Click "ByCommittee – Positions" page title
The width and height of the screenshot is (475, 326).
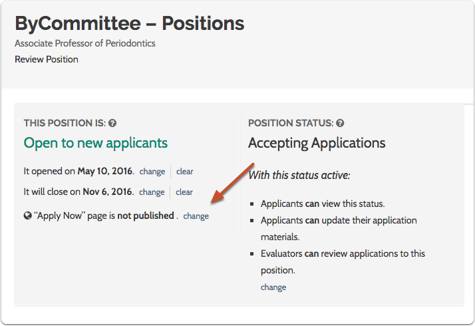129,23
